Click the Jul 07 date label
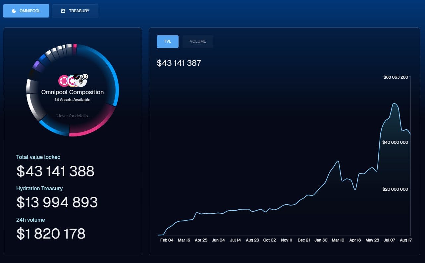 (390, 240)
